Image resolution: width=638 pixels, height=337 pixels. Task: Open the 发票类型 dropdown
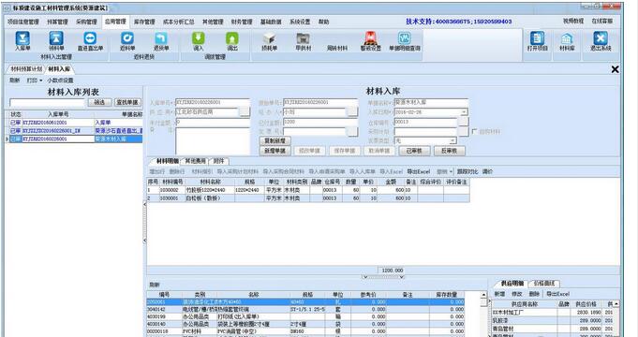pyautogui.click(x=453, y=140)
